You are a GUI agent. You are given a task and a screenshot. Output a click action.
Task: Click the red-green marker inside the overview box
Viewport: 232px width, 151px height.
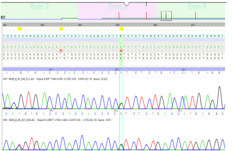(x=166, y=16)
